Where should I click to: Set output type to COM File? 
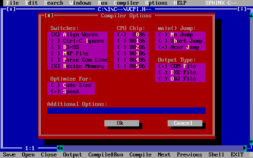click(x=180, y=66)
